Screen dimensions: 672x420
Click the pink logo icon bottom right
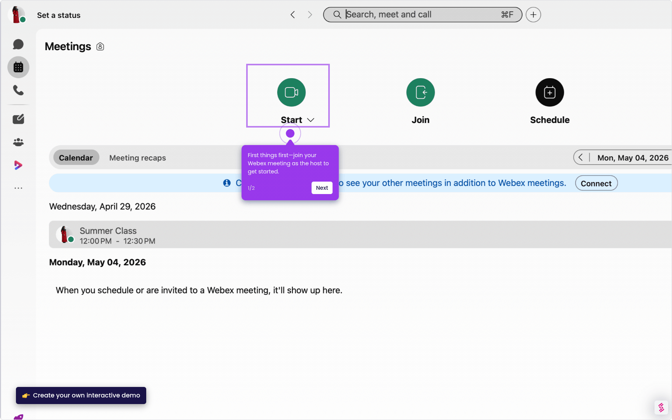(661, 408)
